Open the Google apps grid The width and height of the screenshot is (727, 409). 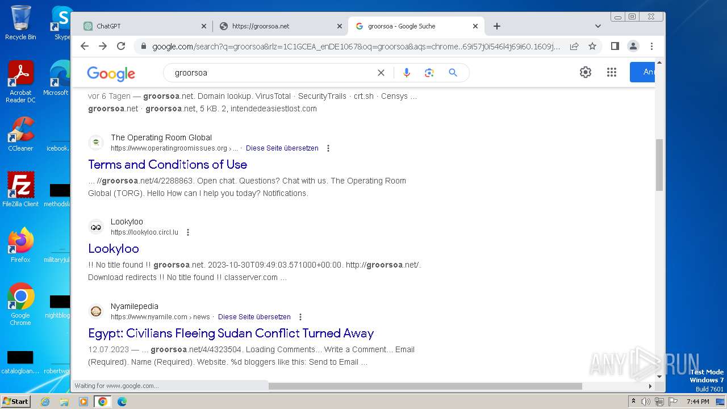click(612, 72)
